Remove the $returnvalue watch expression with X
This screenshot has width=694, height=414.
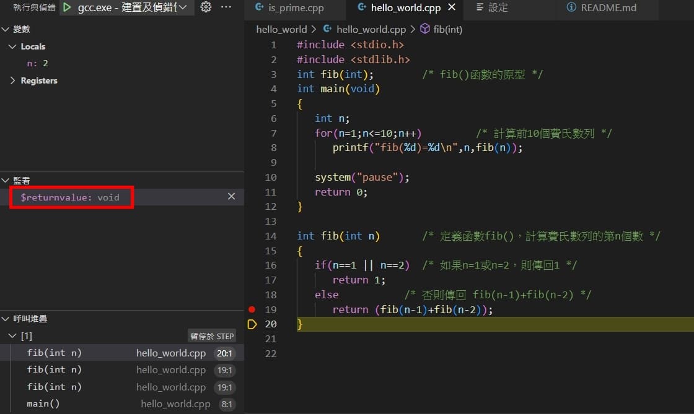click(231, 196)
